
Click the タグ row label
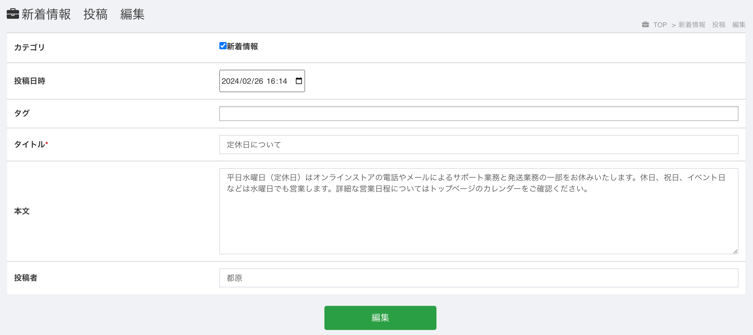click(22, 113)
